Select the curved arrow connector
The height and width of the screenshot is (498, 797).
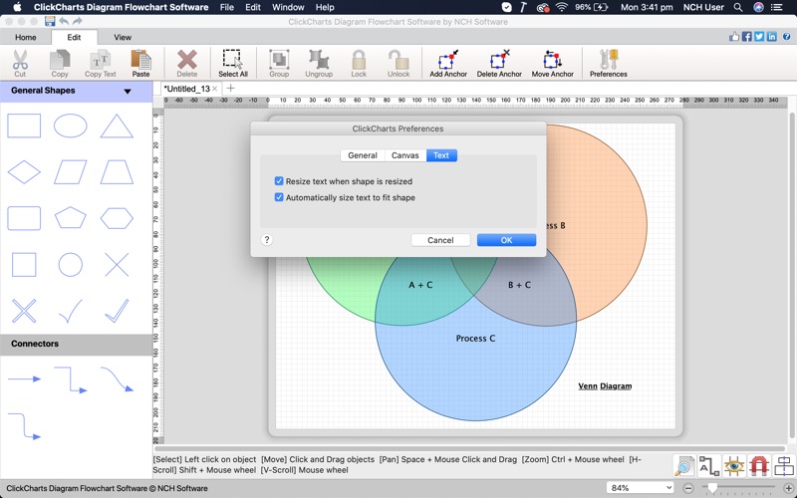coord(117,379)
